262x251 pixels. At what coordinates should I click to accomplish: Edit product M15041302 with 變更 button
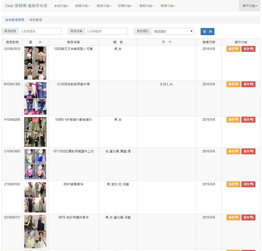(233, 84)
